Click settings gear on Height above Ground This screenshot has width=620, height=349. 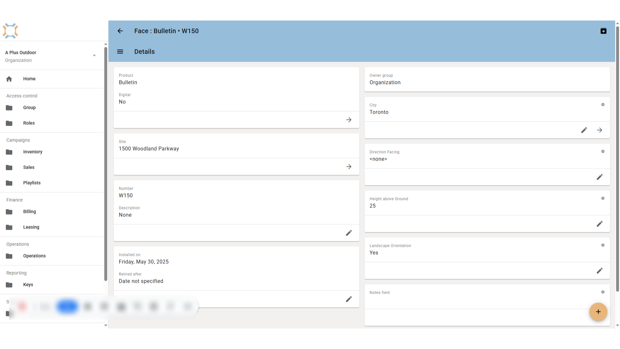pos(603,198)
